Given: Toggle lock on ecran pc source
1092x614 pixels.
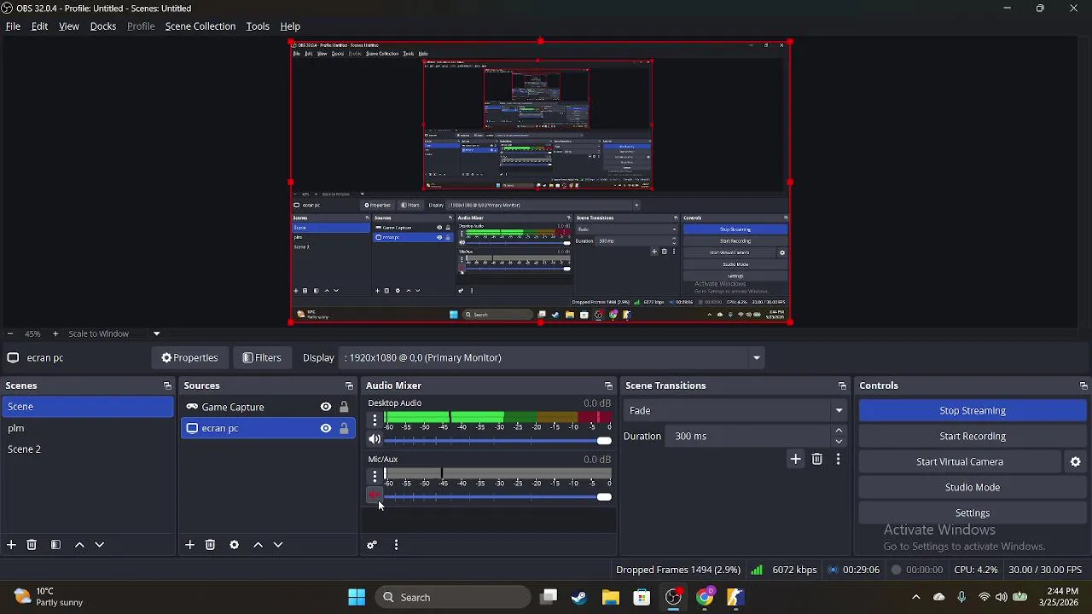Looking at the screenshot, I should click(x=344, y=429).
